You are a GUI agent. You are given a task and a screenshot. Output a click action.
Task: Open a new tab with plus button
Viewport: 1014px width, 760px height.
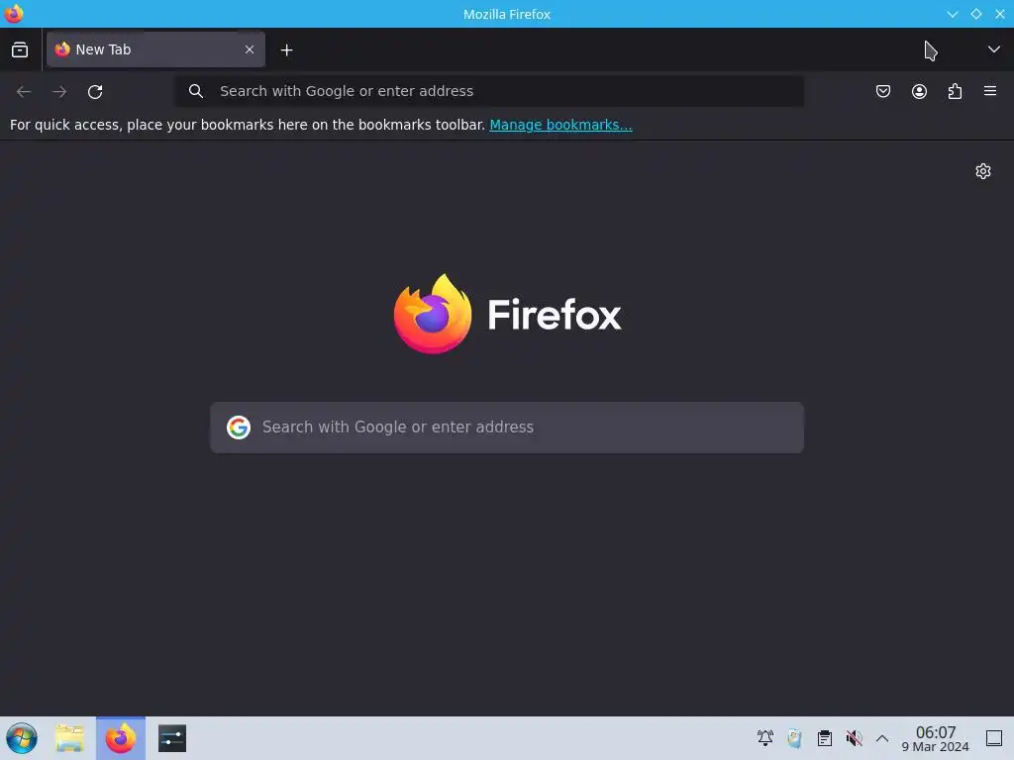[286, 49]
